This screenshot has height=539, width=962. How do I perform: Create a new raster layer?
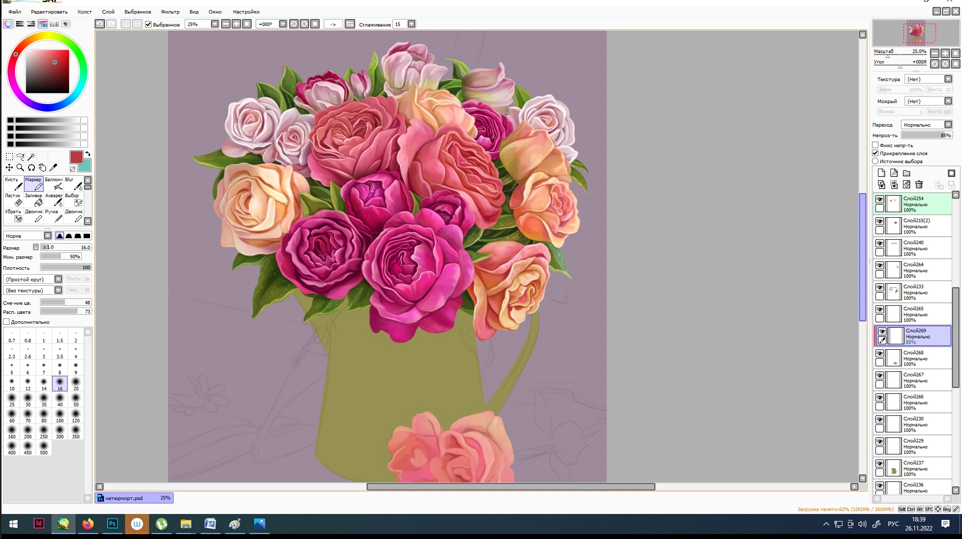coord(881,173)
